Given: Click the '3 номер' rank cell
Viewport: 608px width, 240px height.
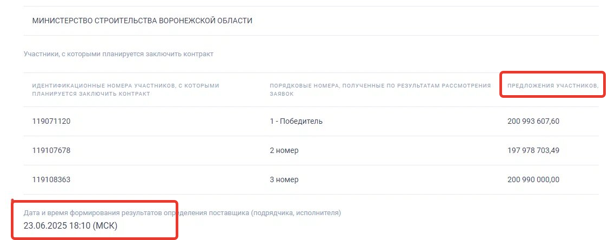Looking at the screenshot, I should point(284,179).
